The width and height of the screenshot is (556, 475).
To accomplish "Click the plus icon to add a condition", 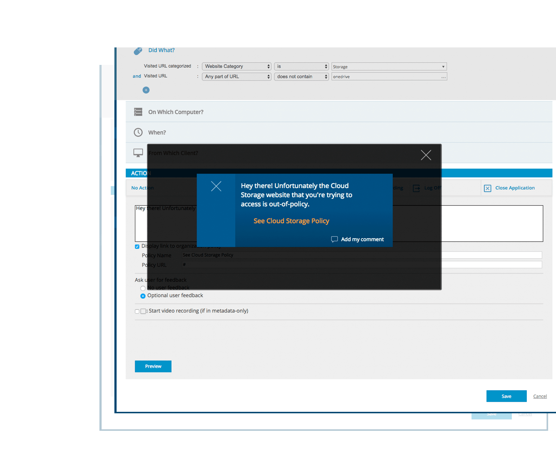I will coord(146,90).
